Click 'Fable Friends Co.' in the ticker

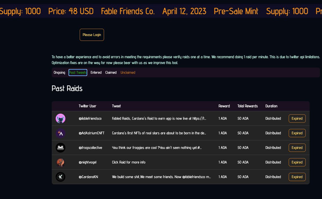(128, 11)
